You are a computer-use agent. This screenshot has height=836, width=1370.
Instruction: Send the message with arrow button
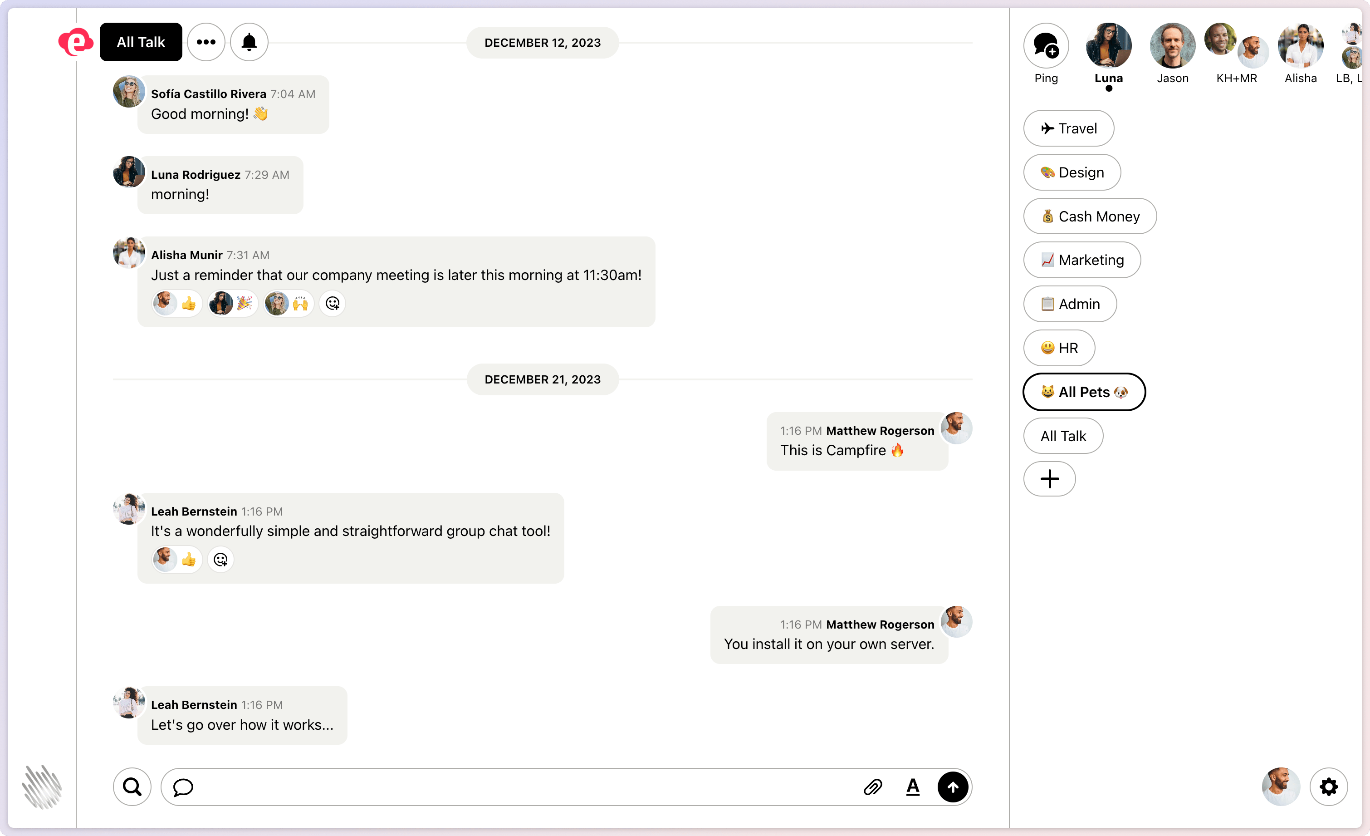[x=953, y=787]
